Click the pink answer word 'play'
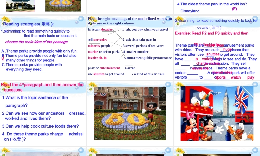 pos(251,77)
